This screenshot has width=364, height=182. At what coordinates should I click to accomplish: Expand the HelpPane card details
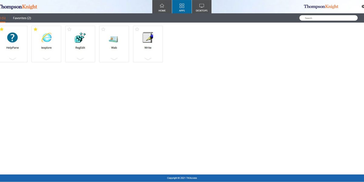click(12, 58)
